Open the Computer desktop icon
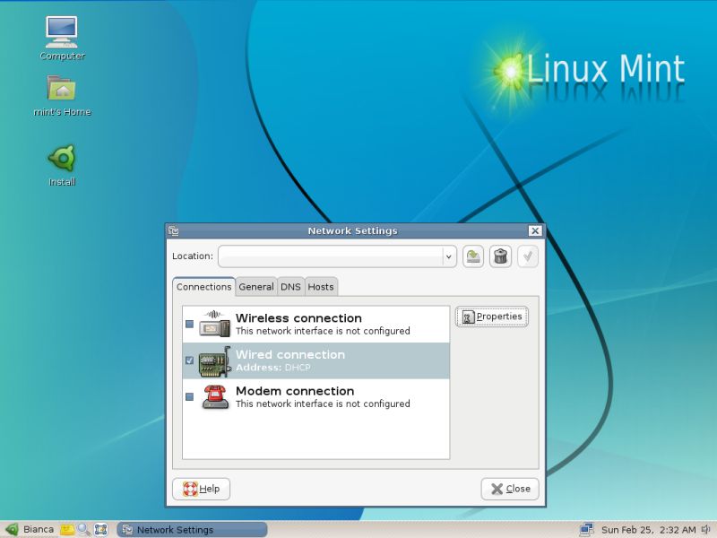The height and width of the screenshot is (538, 717). [x=62, y=32]
